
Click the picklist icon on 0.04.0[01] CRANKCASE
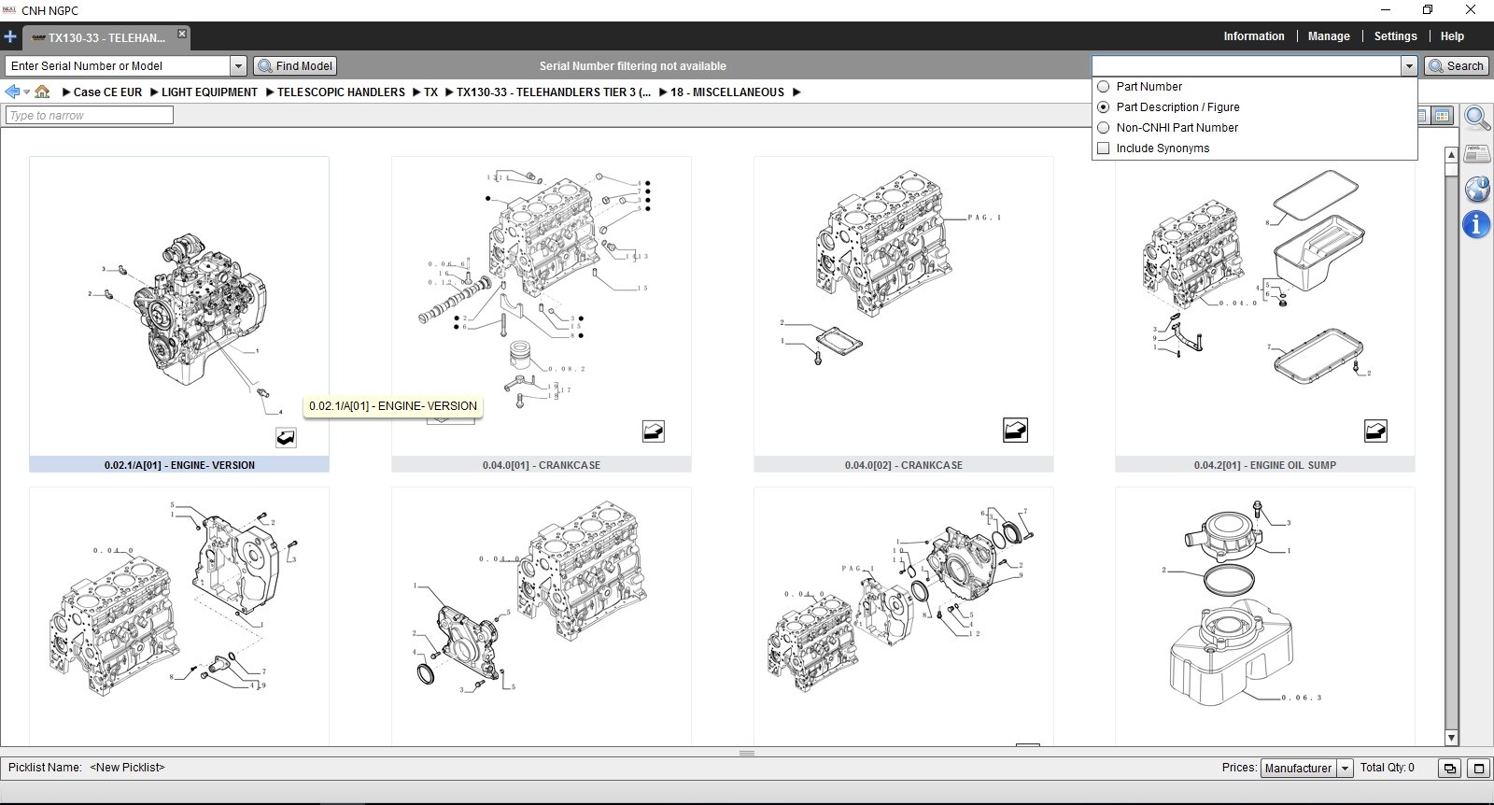pyautogui.click(x=654, y=431)
